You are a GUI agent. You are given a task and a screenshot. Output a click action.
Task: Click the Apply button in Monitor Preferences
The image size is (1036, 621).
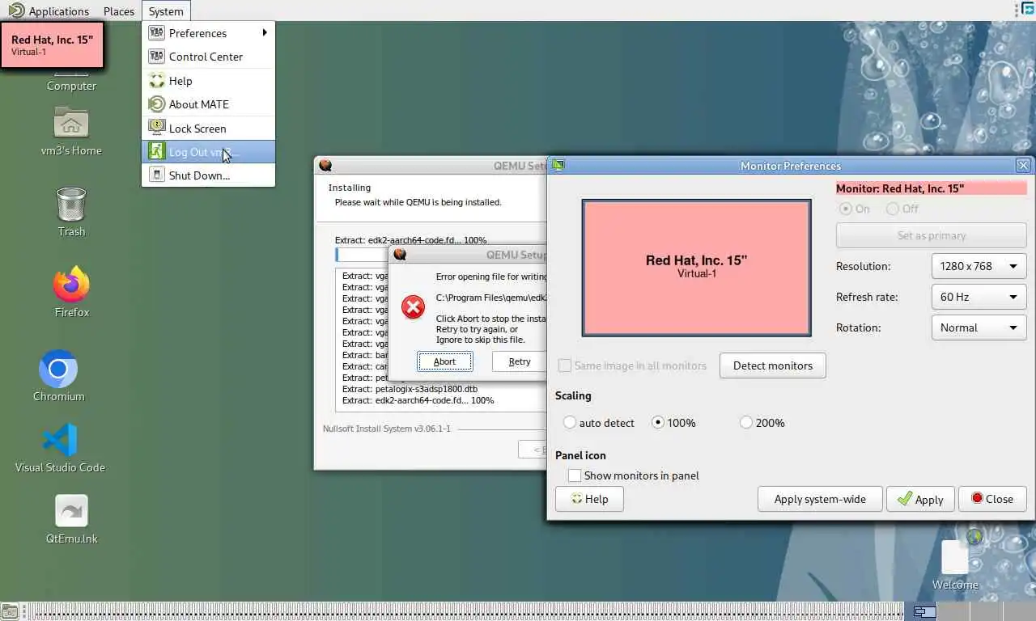(x=920, y=499)
